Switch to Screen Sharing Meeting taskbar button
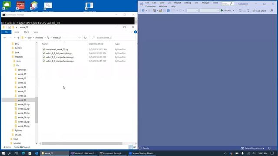Image resolution: width=278 pixels, height=156 pixels. point(142,153)
